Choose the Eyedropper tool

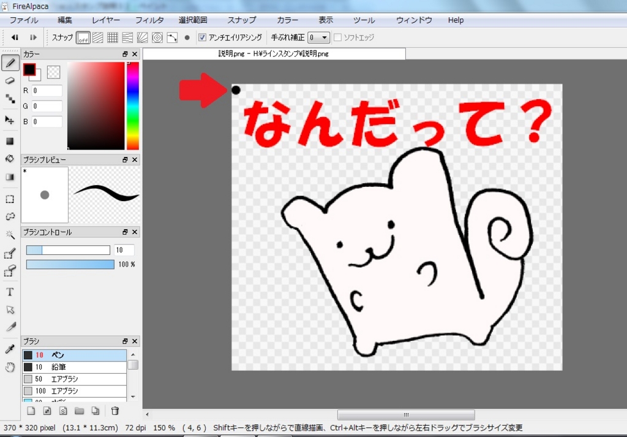click(x=10, y=349)
